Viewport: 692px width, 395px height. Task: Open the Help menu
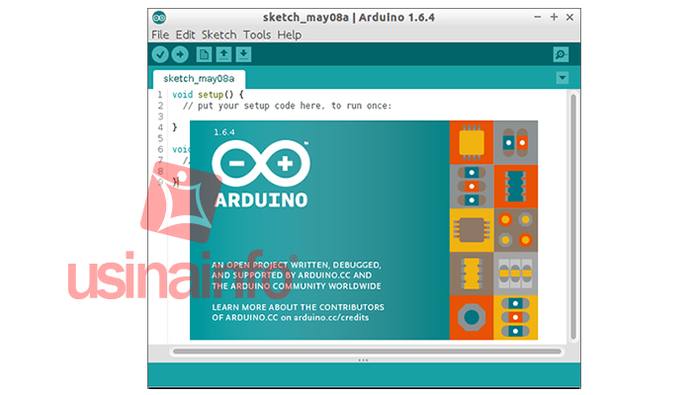[290, 35]
